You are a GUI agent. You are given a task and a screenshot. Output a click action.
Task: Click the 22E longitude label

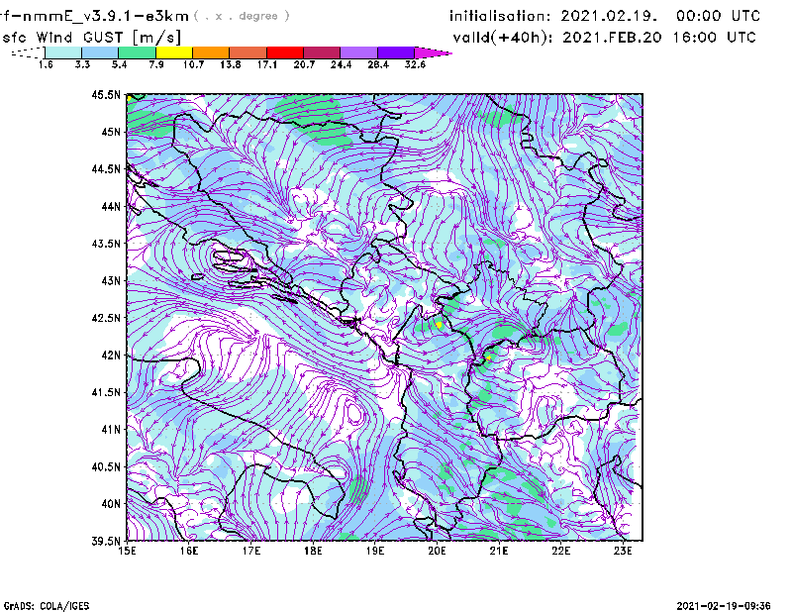560,551
